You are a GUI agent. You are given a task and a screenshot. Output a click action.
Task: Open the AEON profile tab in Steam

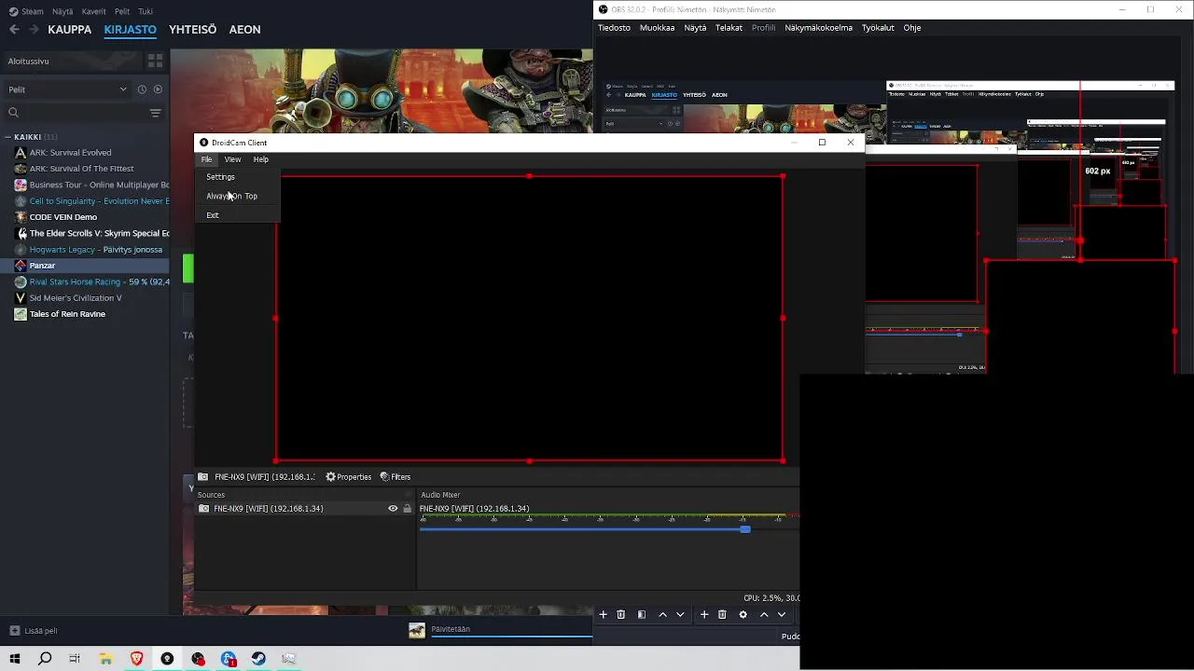click(244, 30)
